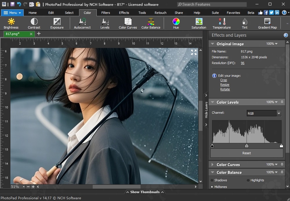The width and height of the screenshot is (290, 201).
Task: Select the Color Curves tool
Action: tap(128, 23)
